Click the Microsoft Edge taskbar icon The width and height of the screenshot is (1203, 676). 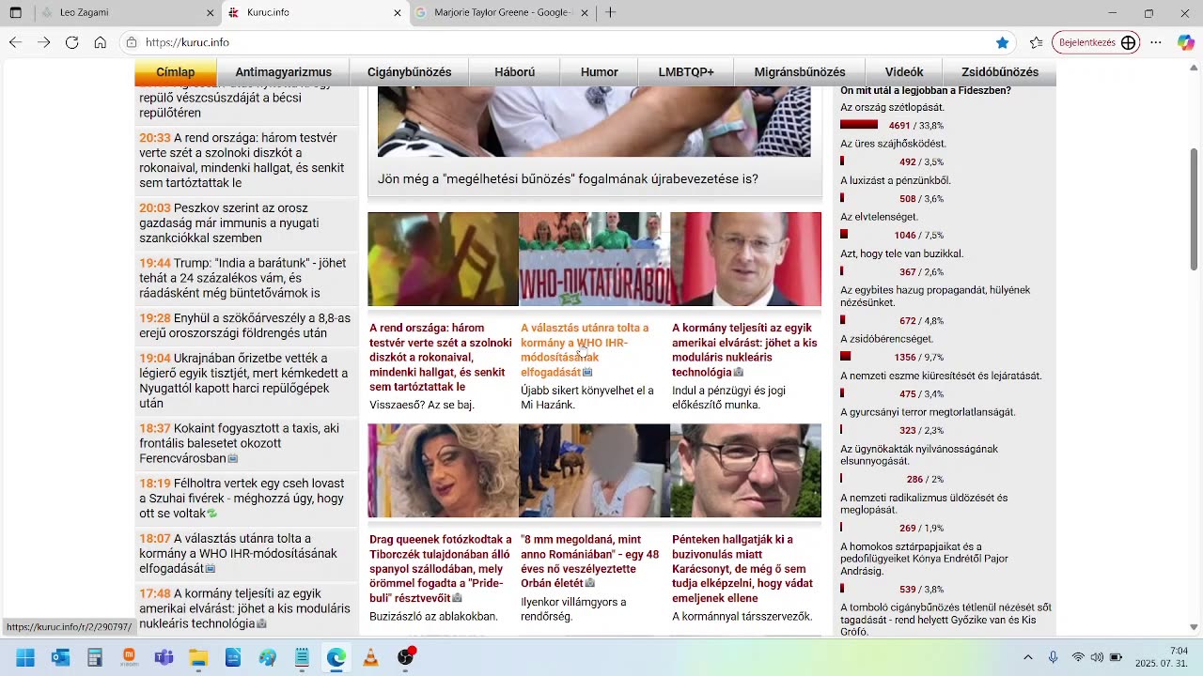click(336, 657)
